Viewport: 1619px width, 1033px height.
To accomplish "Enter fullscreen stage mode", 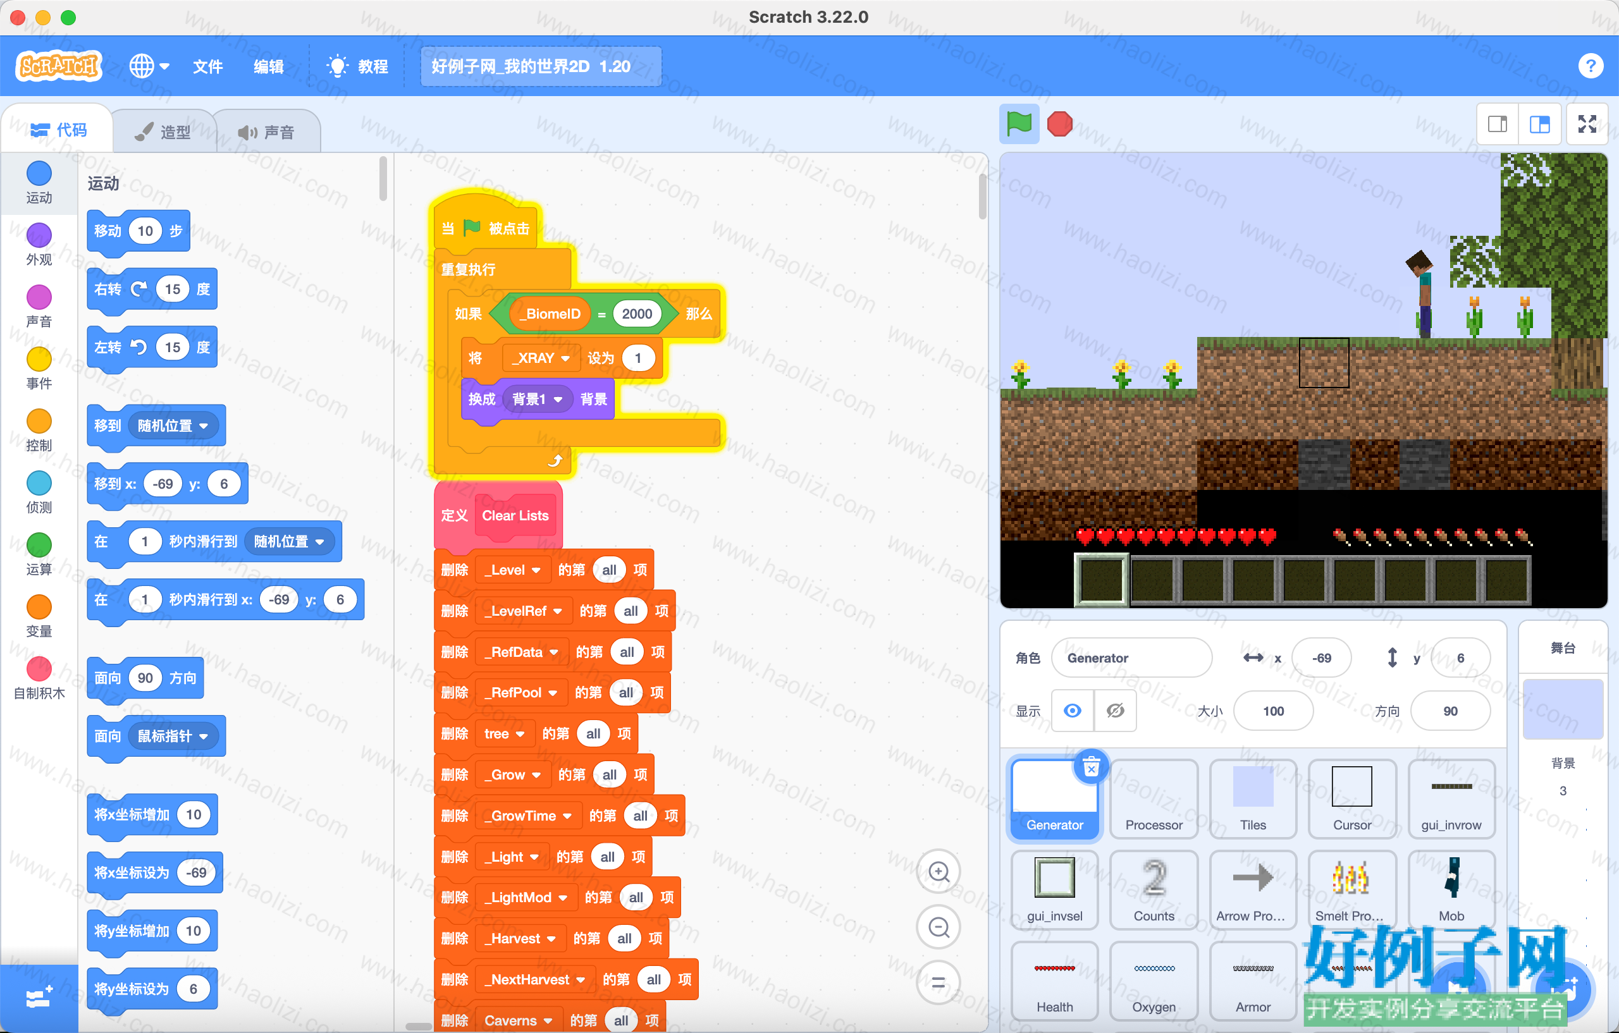I will pyautogui.click(x=1587, y=124).
